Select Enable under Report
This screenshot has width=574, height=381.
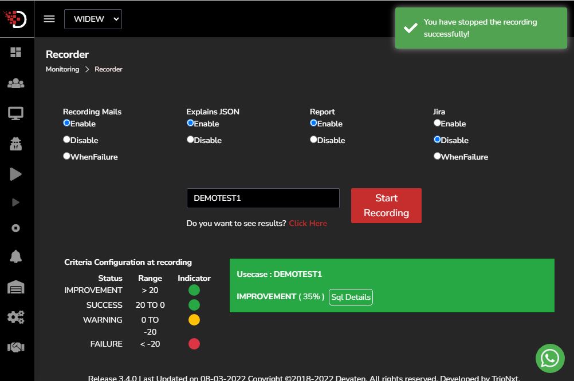point(313,123)
